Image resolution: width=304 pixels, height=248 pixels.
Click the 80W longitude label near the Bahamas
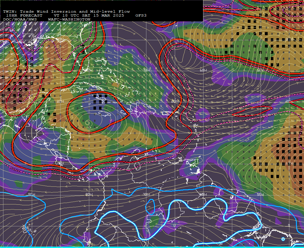coord(90,70)
